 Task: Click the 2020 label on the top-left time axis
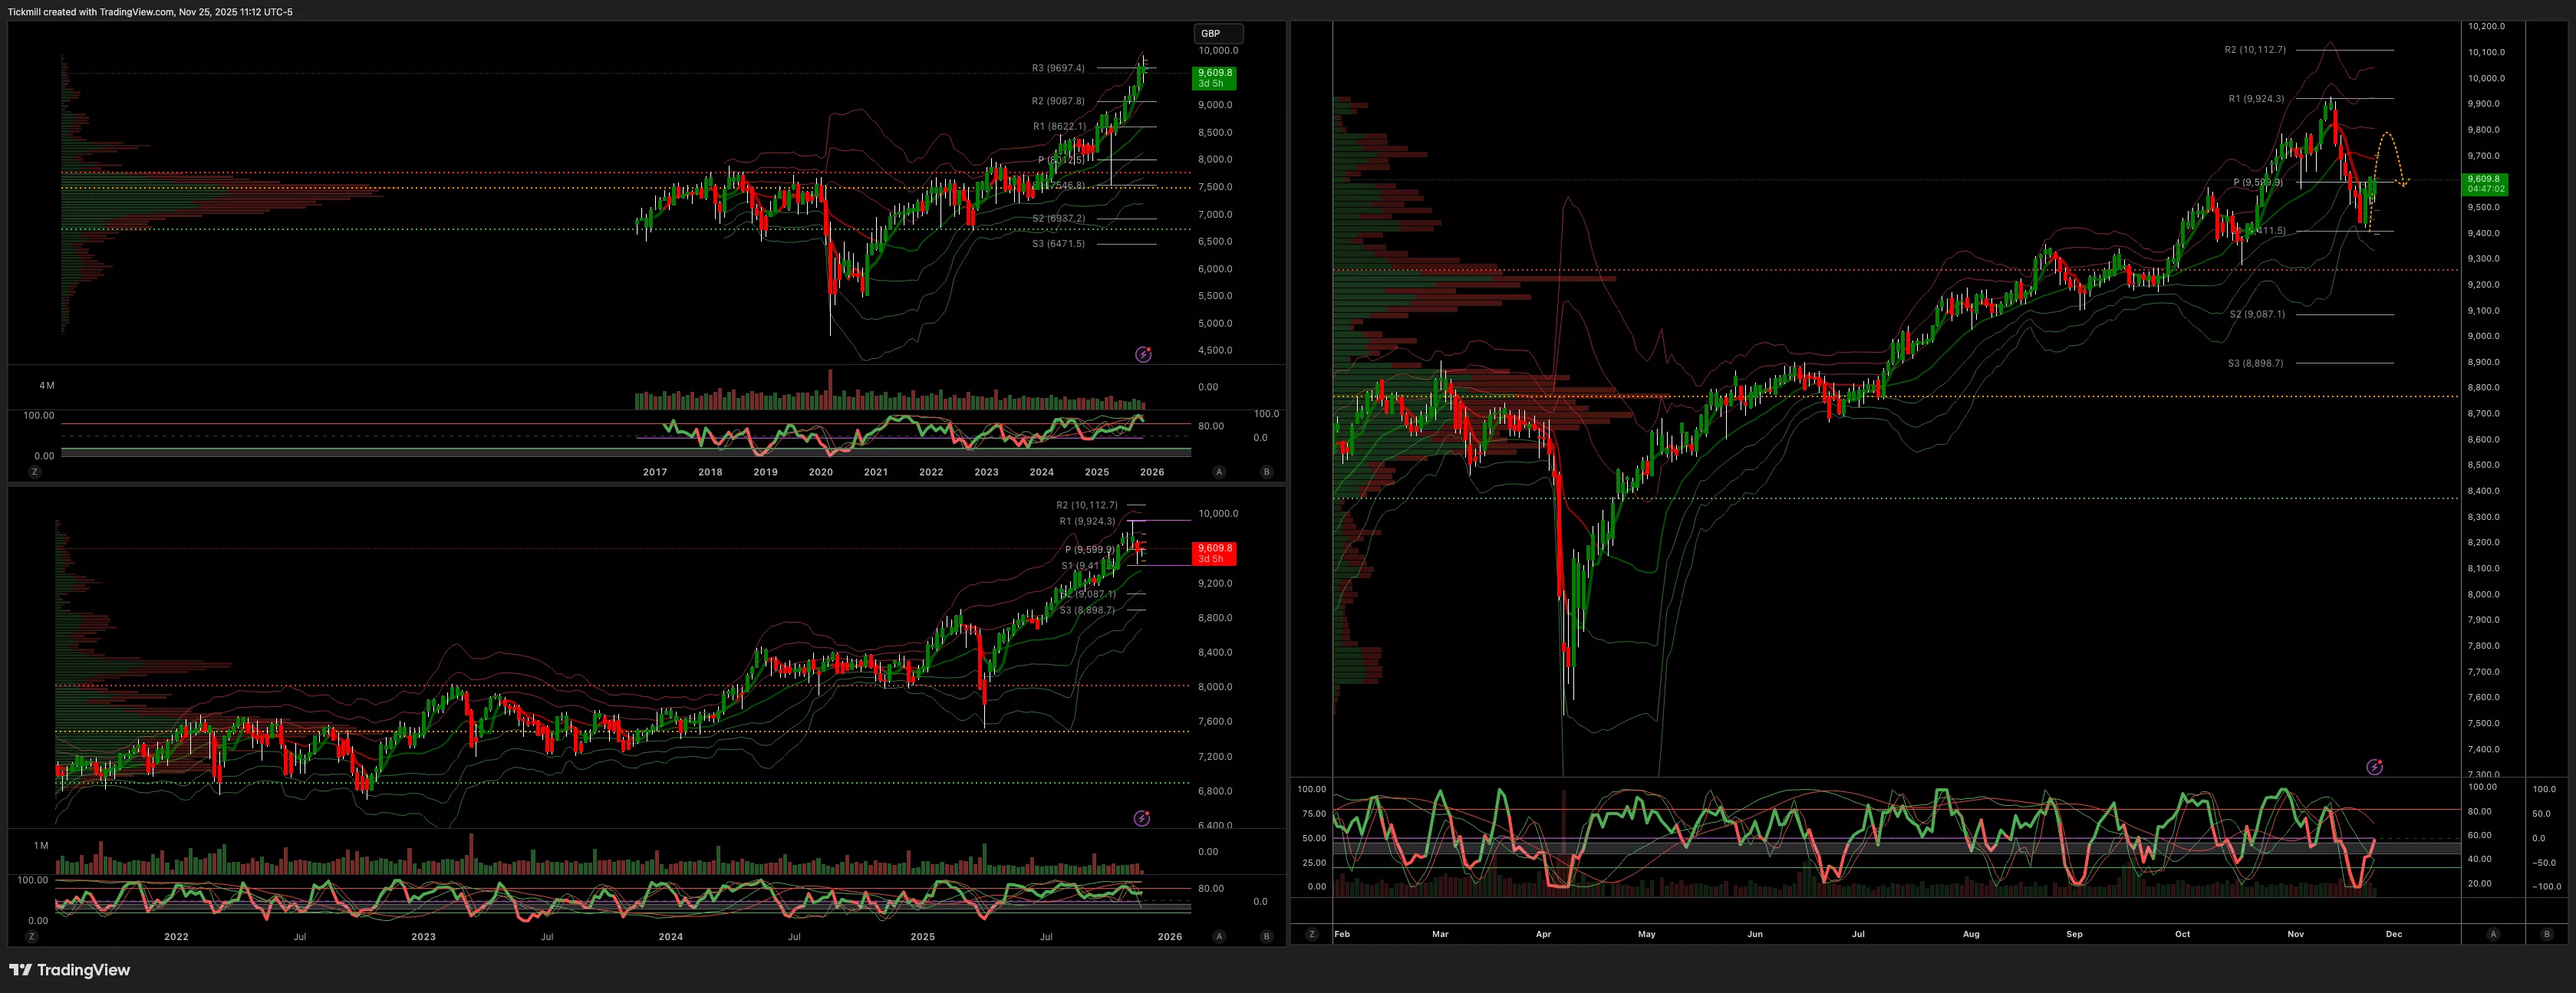click(820, 472)
